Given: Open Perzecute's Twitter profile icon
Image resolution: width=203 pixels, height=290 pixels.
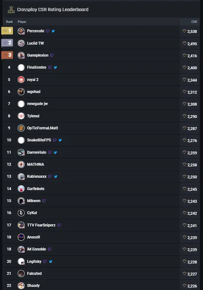Looking at the screenshot, I should pos(53,31).
